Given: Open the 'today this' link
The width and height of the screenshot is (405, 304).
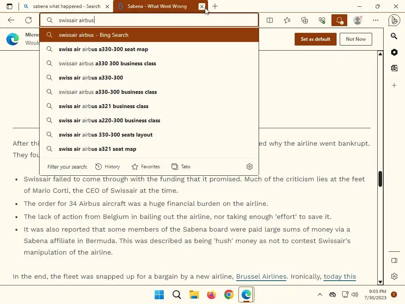Looking at the screenshot, I should pos(340,276).
